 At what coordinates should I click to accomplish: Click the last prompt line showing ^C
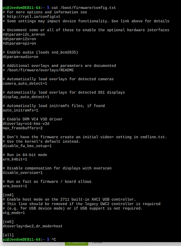[29, 240]
